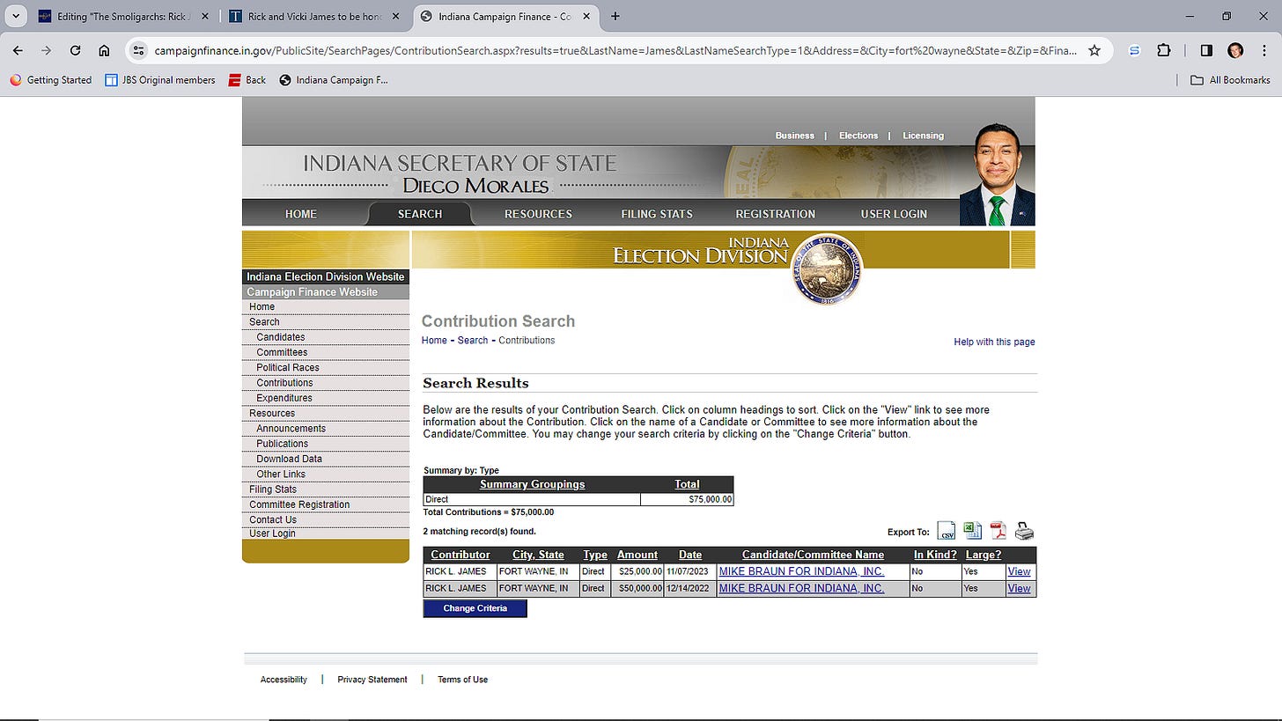Open a new browser tab

pyautogui.click(x=615, y=16)
